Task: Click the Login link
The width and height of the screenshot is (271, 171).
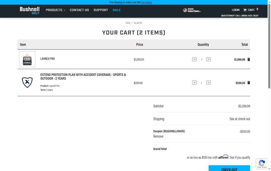Action: point(235,10)
